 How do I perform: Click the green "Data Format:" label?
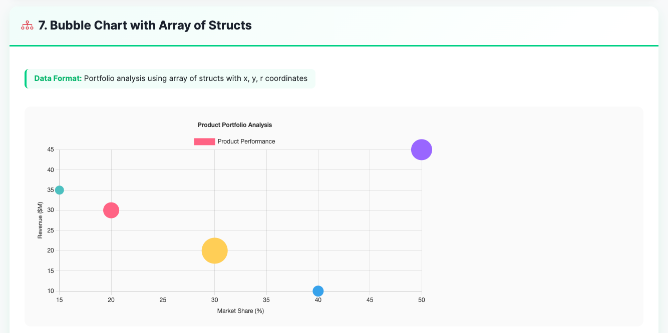point(58,78)
